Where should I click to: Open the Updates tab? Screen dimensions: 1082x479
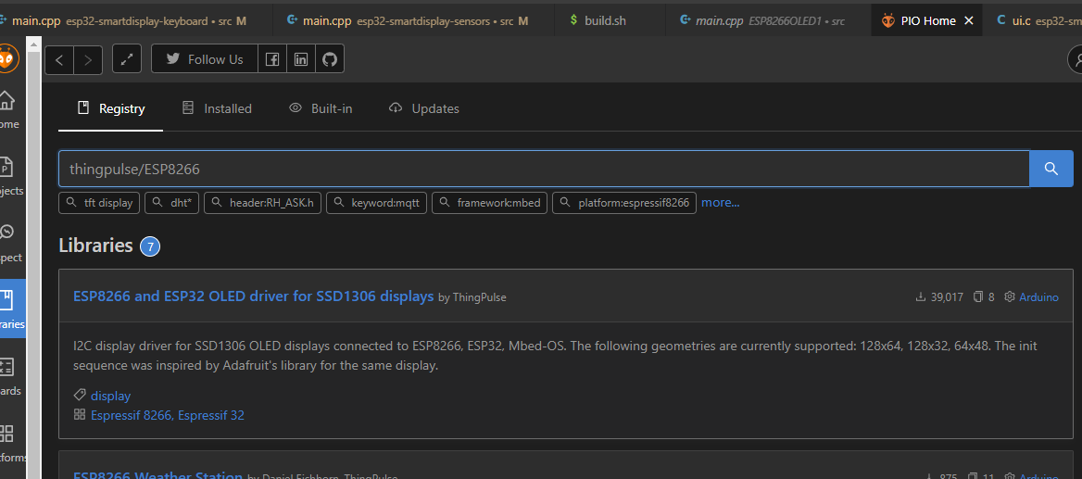(x=424, y=108)
